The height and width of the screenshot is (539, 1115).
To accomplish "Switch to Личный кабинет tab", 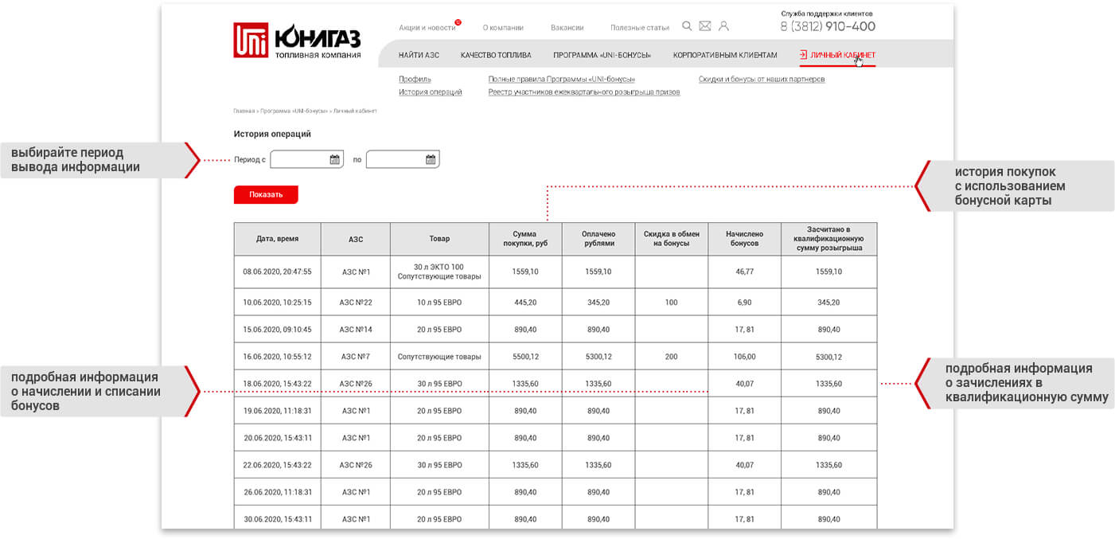I will coord(837,55).
